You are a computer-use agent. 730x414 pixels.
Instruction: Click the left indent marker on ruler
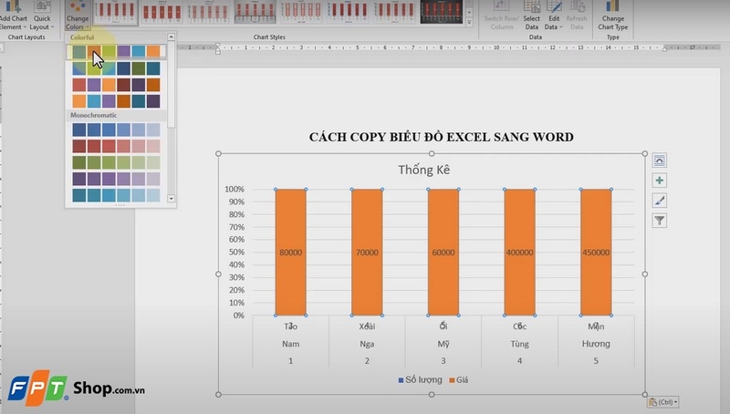click(x=217, y=48)
